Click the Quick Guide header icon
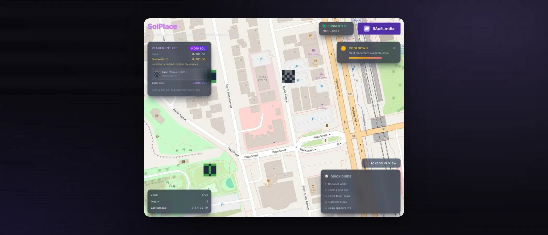Image resolution: width=548 pixels, height=235 pixels. pos(327,176)
